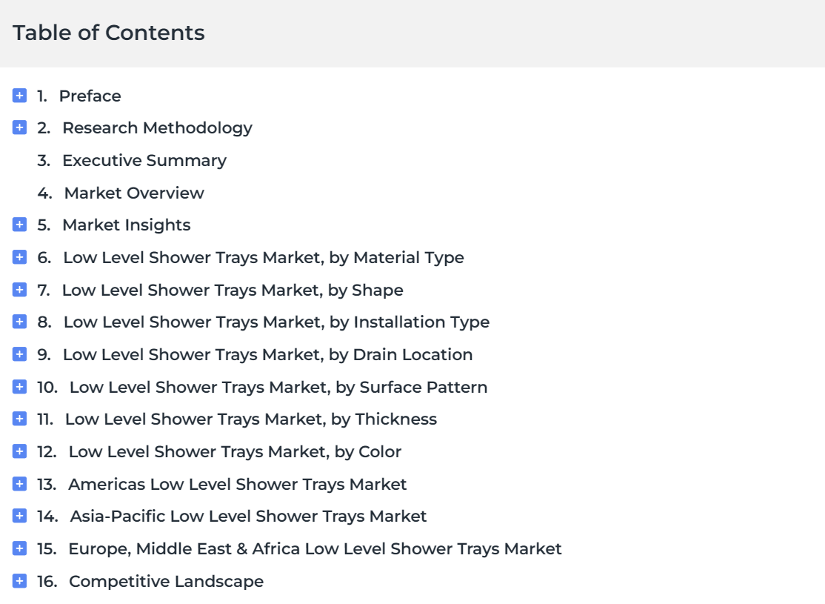825x604 pixels.
Task: Expand the by Material Type section
Action: point(19,257)
